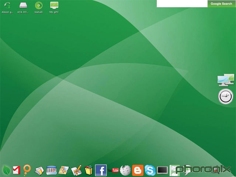Open the network computers icon

click(226, 80)
